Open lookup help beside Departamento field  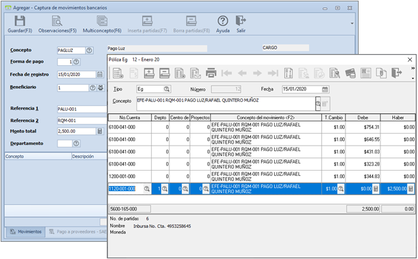[x=76, y=144]
